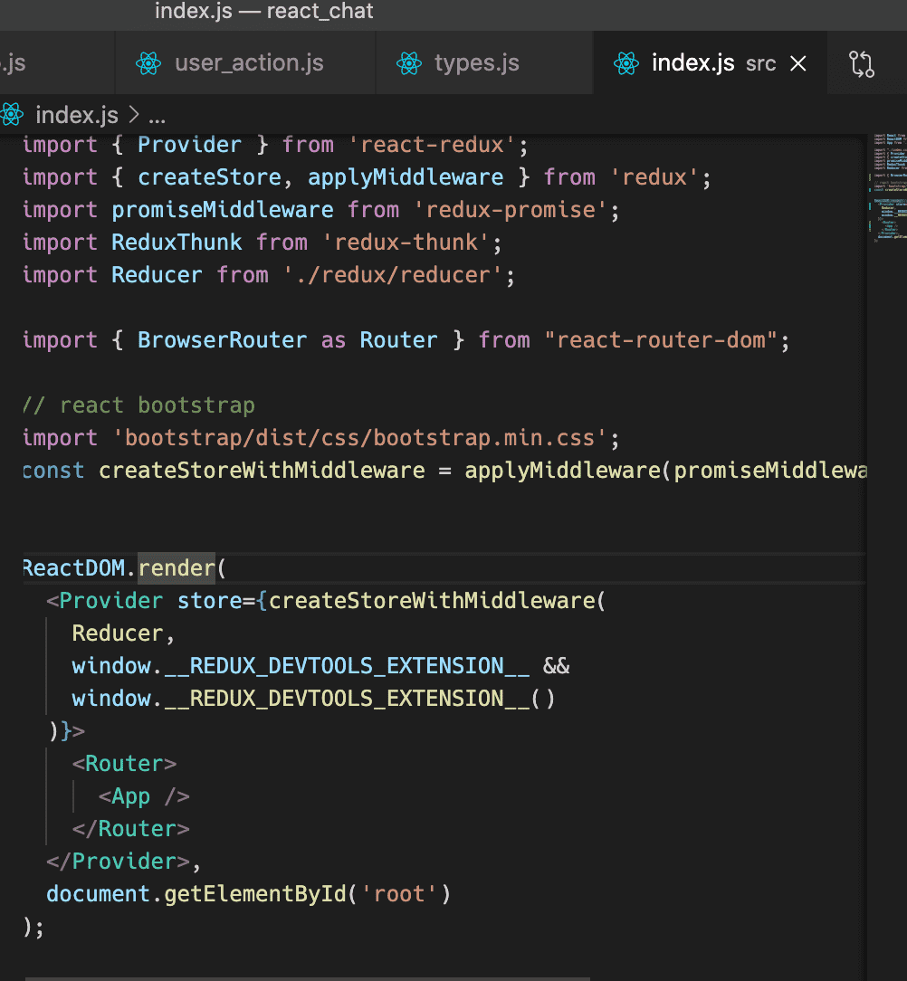This screenshot has height=981, width=907.
Task: Click the React icon in the breadcrumb
Action: click(x=12, y=115)
